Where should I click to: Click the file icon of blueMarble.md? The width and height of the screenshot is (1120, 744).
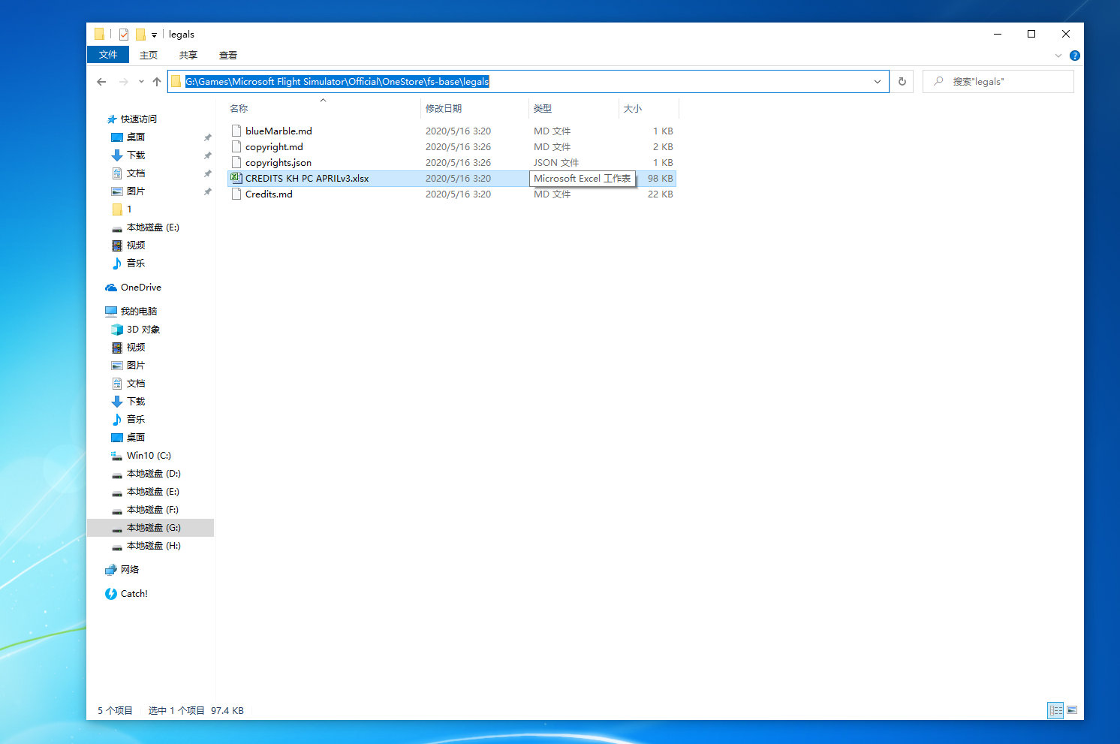[236, 131]
